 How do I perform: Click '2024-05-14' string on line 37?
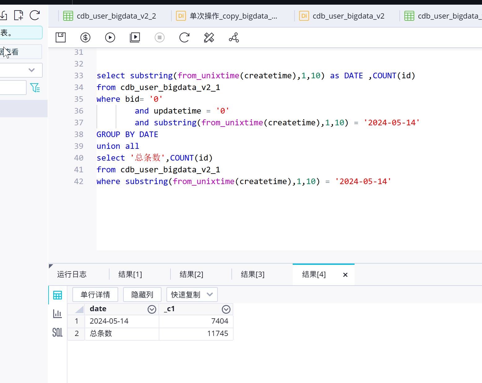pos(392,123)
